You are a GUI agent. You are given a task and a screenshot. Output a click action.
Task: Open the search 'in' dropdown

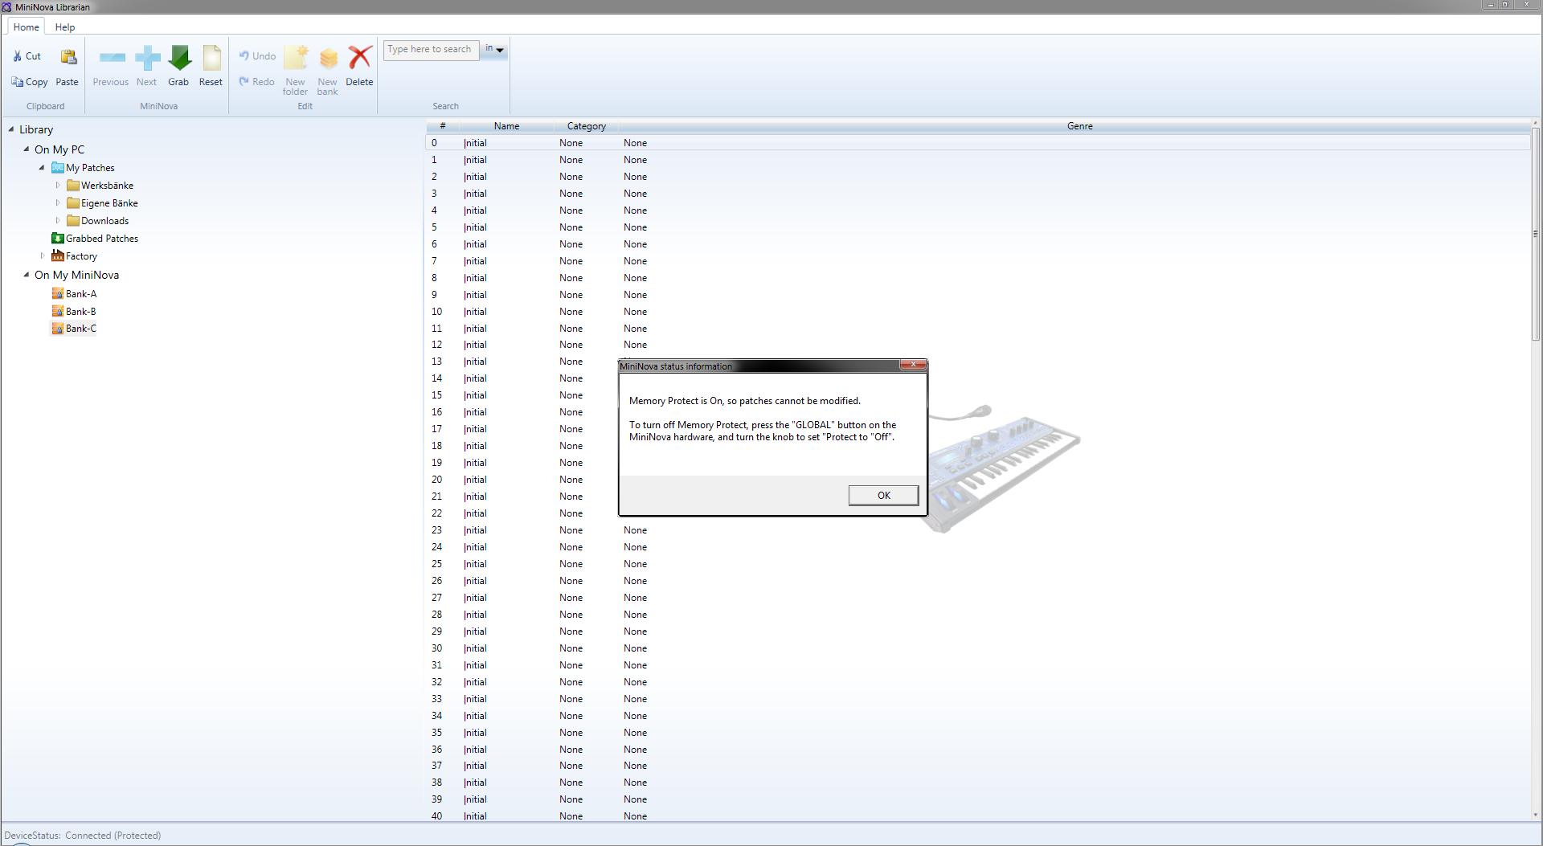(x=494, y=50)
